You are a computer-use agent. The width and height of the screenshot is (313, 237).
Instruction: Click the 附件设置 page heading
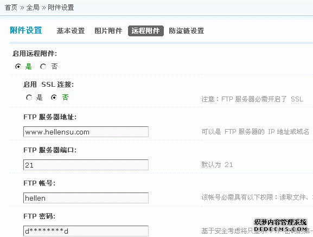pyautogui.click(x=26, y=30)
